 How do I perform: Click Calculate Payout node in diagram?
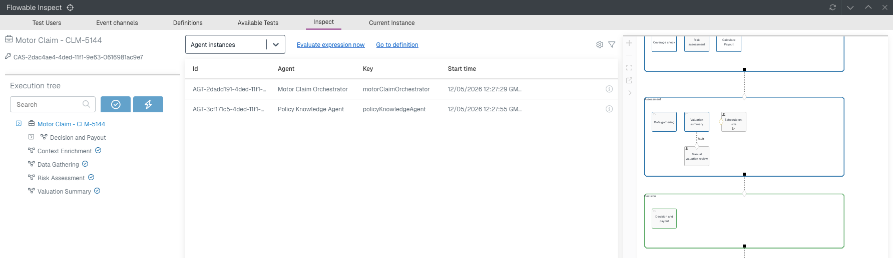point(729,43)
